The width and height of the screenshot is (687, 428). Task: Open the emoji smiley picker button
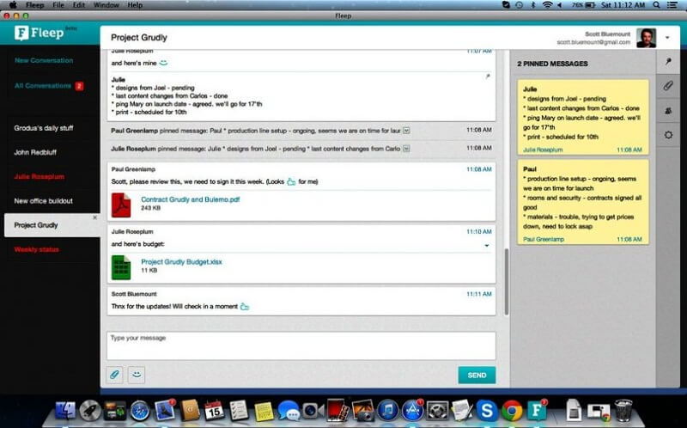tap(137, 375)
